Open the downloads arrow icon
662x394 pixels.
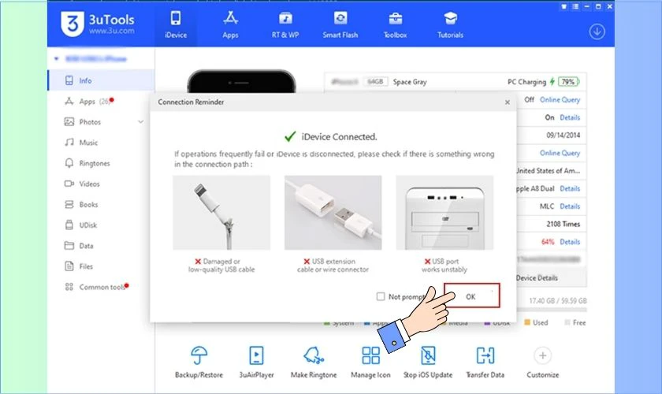pos(597,32)
